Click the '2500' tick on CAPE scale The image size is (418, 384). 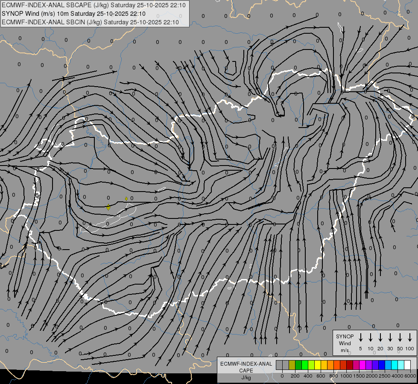(x=385, y=376)
